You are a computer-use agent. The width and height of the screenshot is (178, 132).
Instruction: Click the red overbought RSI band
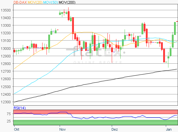96,112
